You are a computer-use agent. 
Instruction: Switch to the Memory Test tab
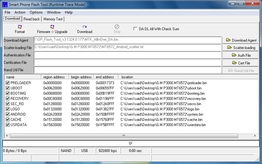pos(53,19)
